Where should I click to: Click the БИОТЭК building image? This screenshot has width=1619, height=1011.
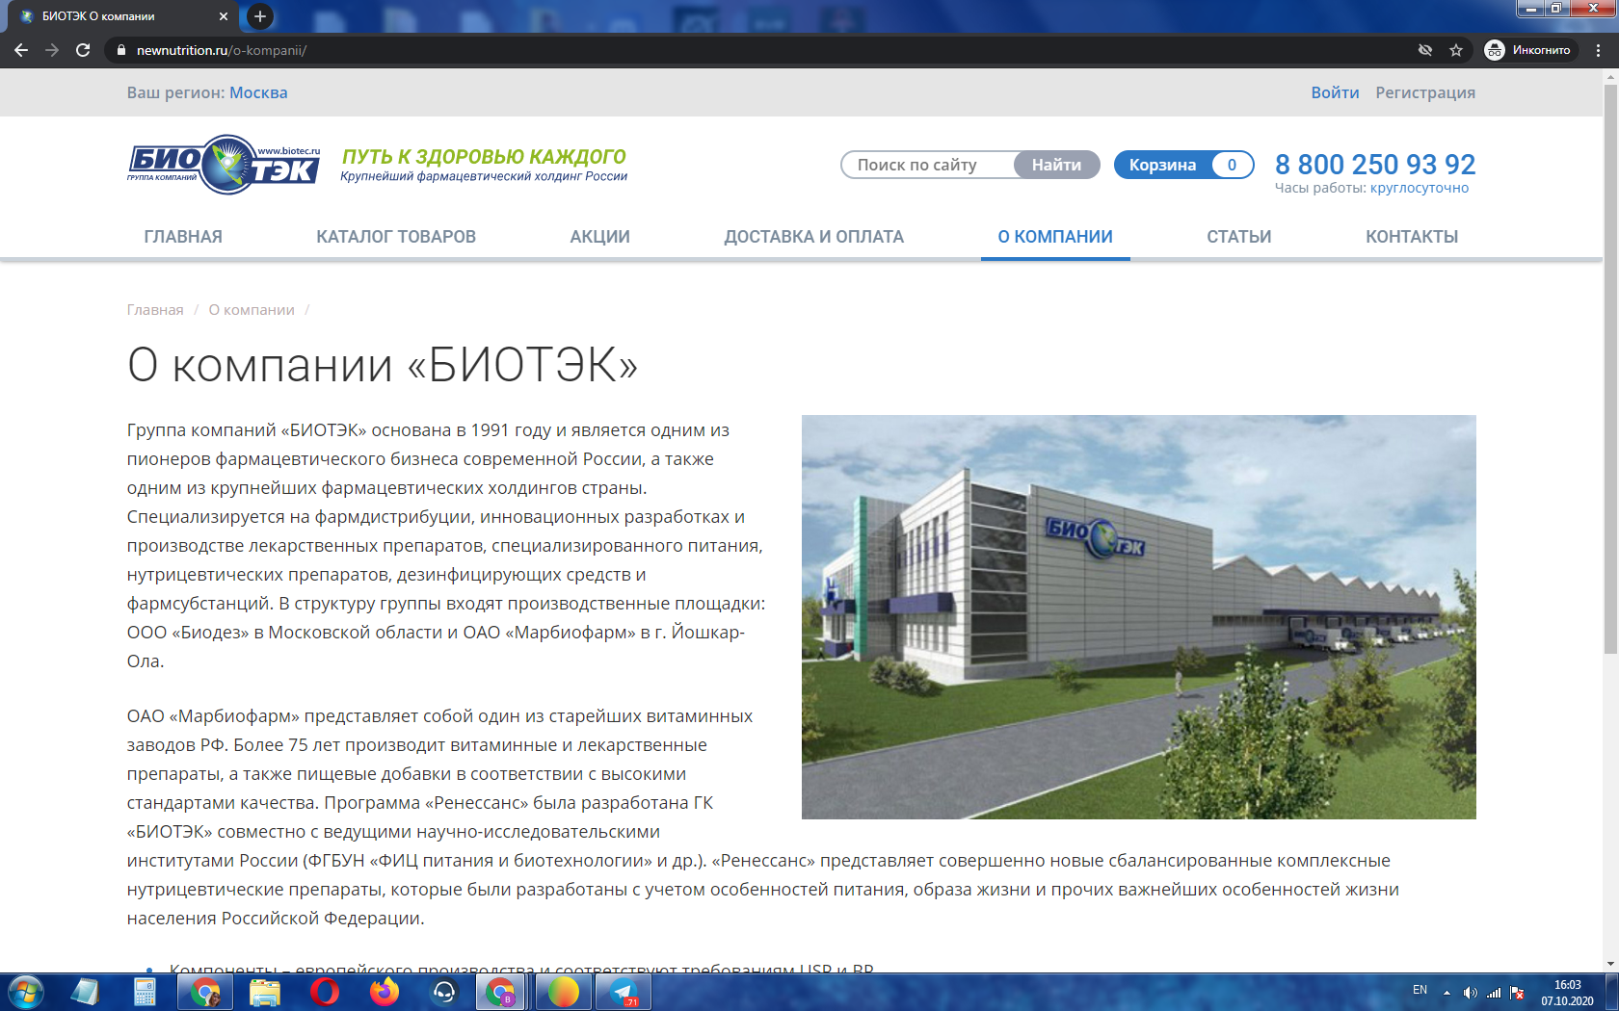[x=1139, y=617]
